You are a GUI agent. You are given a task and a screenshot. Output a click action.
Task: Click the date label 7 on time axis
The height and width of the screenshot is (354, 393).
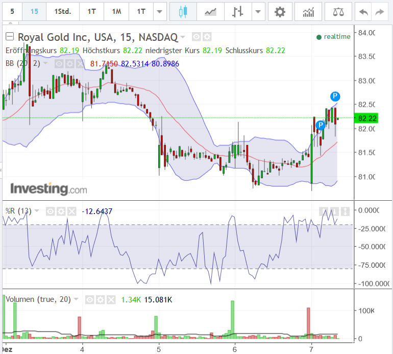click(x=311, y=349)
